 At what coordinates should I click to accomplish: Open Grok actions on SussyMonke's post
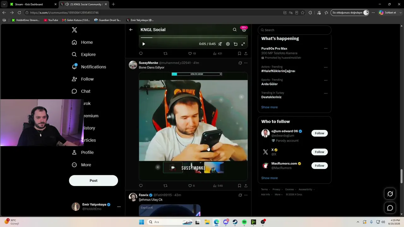[240, 63]
